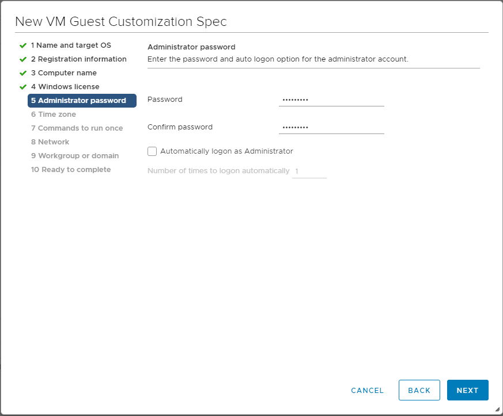Image resolution: width=503 pixels, height=416 pixels.
Task: Click step 8 Network in the wizard
Action: [x=50, y=142]
